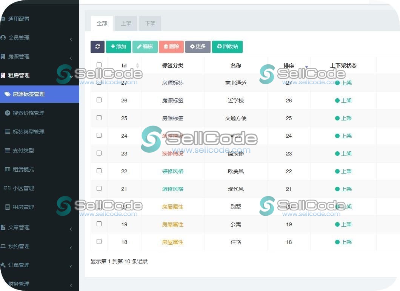Switch to the 上架 tab
The image size is (400, 291).
pyautogui.click(x=126, y=23)
